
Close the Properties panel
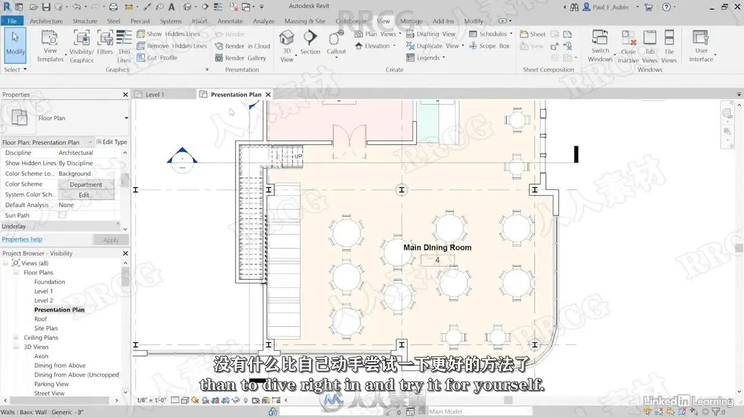(125, 95)
